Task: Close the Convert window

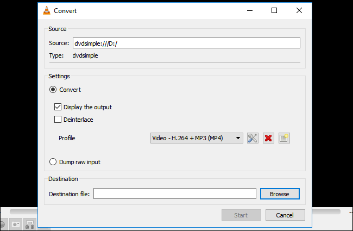Action: tap(299, 10)
